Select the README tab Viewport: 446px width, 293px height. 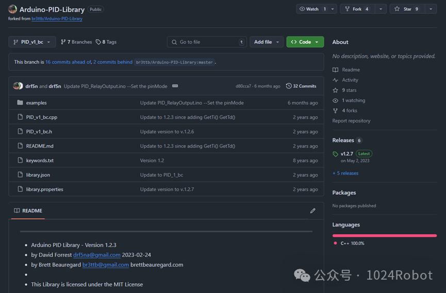point(28,211)
